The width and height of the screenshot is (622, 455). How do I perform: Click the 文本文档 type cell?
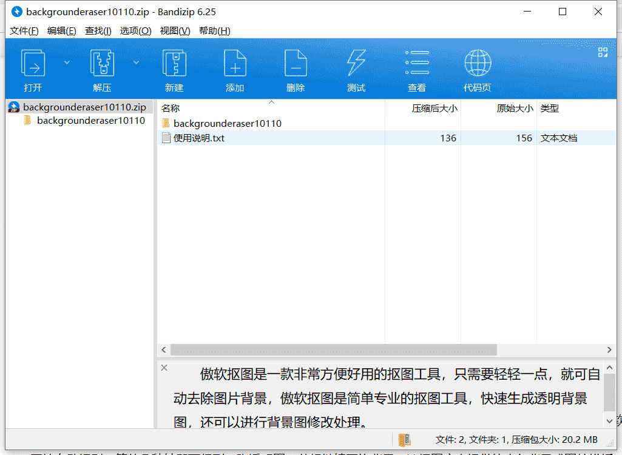[559, 138]
